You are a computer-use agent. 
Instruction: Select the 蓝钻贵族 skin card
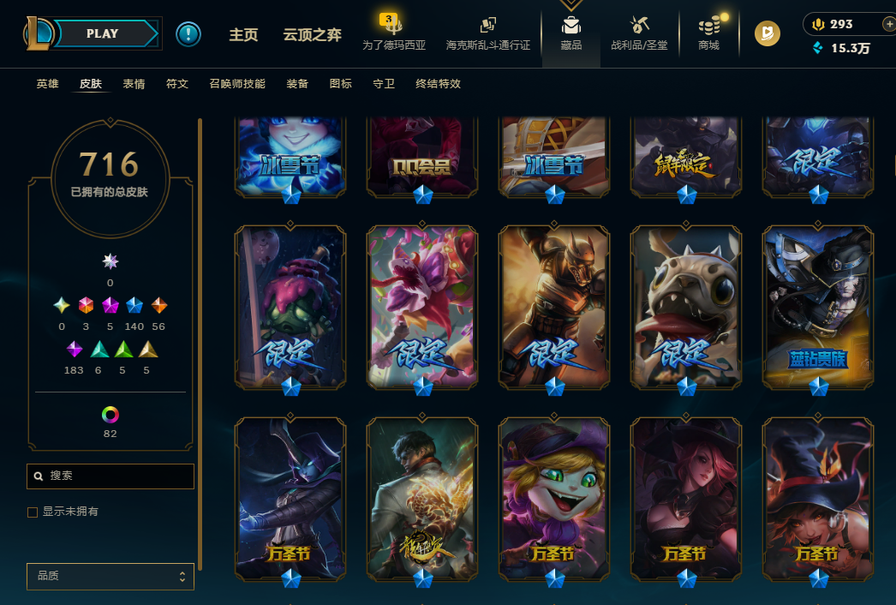pos(818,307)
